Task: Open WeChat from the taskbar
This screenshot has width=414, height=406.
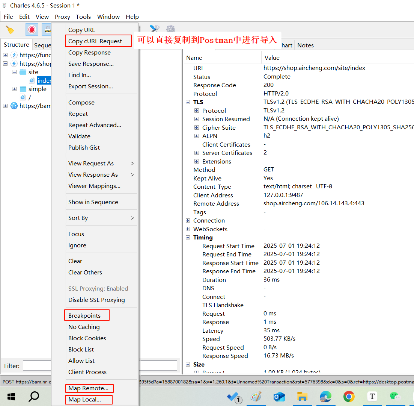Action: point(395,396)
